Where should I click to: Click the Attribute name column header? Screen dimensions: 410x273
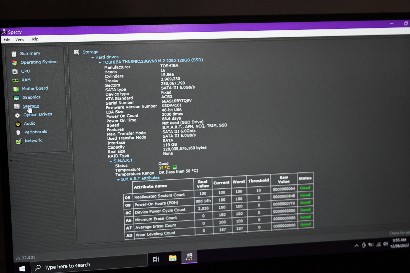[x=150, y=186]
